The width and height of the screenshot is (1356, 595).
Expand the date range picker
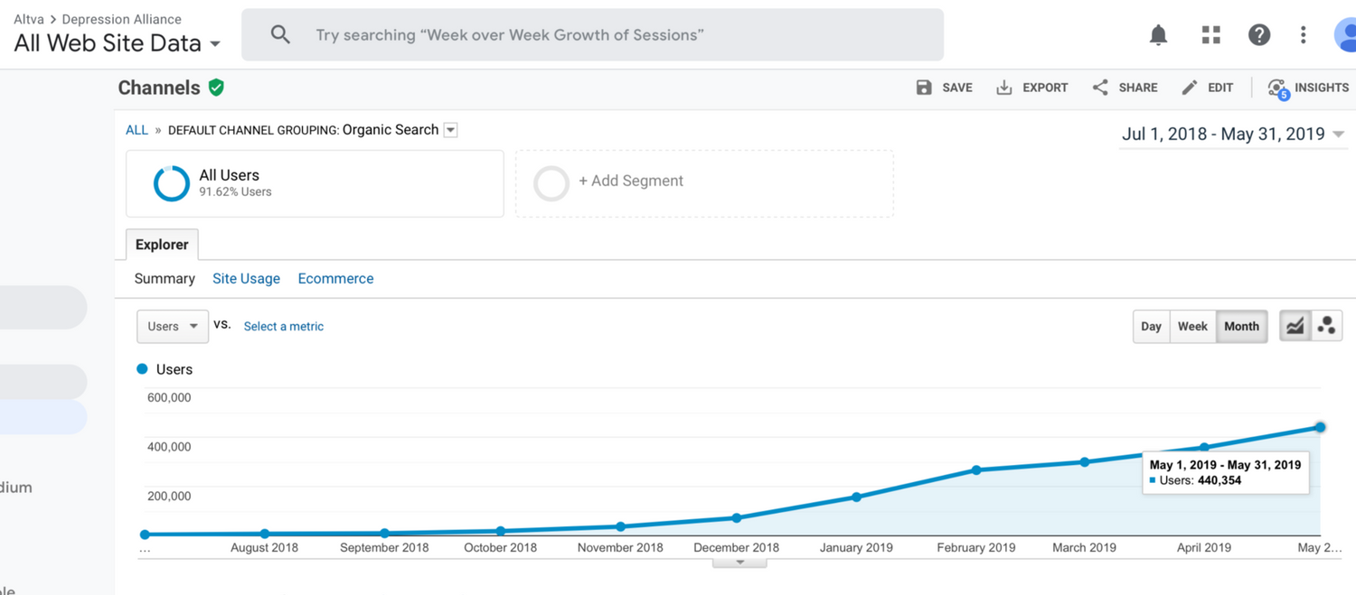(x=1233, y=135)
